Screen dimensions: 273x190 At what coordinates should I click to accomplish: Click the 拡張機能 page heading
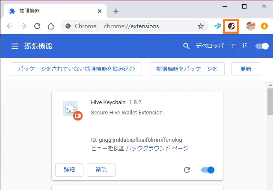pyautogui.click(x=38, y=46)
